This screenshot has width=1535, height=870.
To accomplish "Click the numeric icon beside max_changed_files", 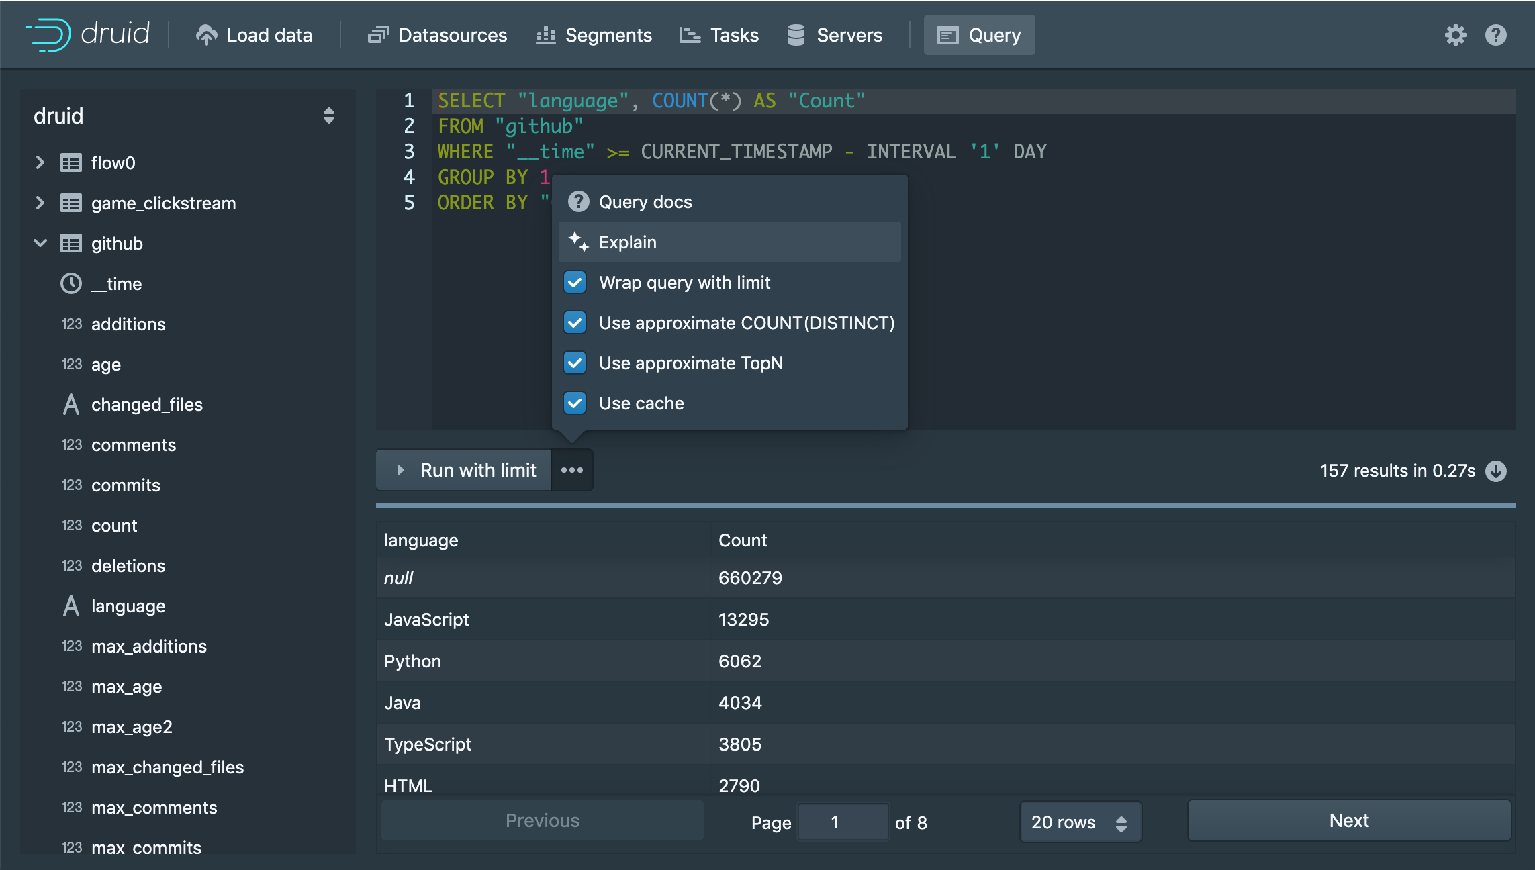I will click(x=72, y=767).
